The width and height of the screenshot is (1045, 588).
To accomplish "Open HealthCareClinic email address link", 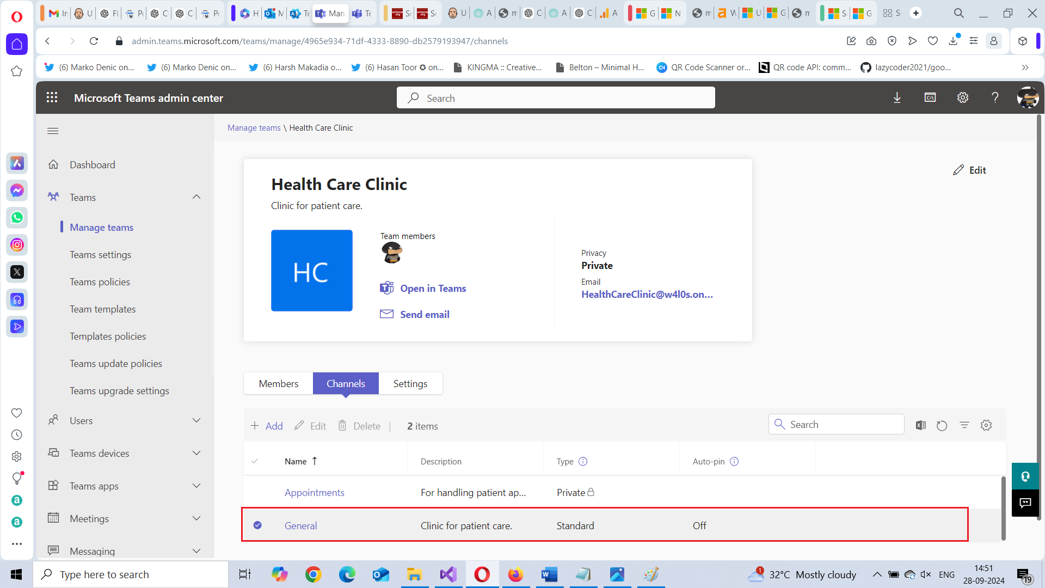I will coord(647,294).
